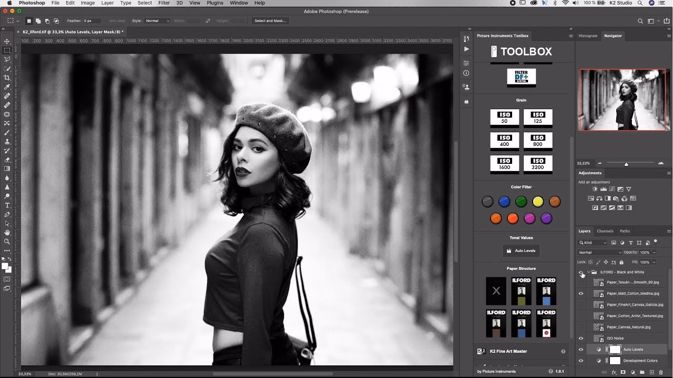Collapse the ILFORD - Black and White group

(x=588, y=272)
